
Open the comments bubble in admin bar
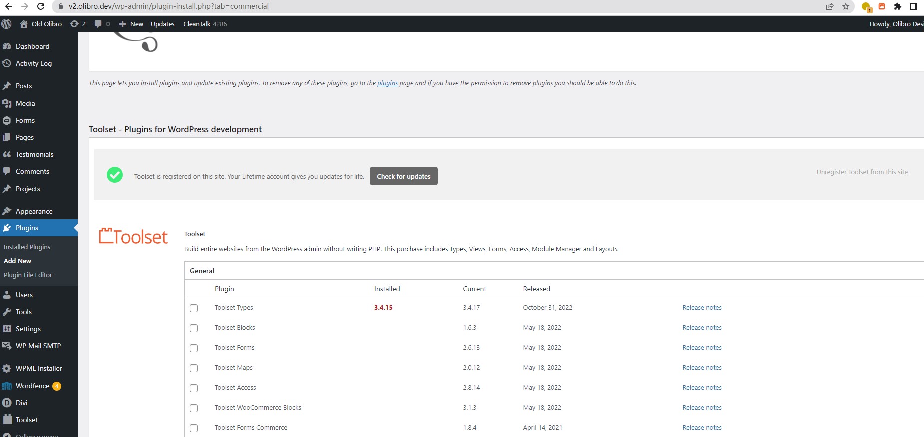pyautogui.click(x=98, y=24)
